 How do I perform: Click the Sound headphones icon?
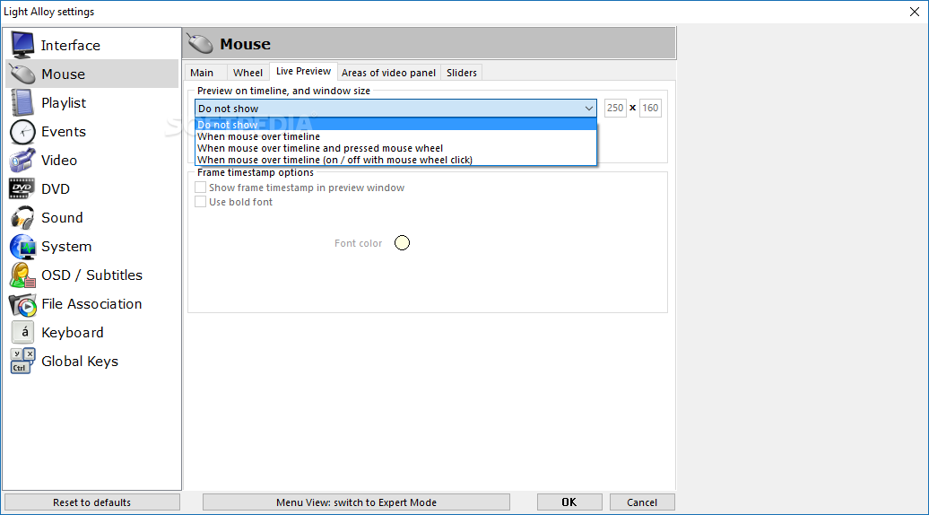[x=22, y=217]
